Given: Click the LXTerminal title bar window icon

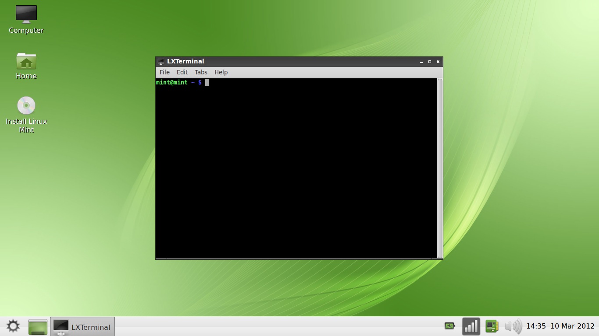Looking at the screenshot, I should click(161, 62).
